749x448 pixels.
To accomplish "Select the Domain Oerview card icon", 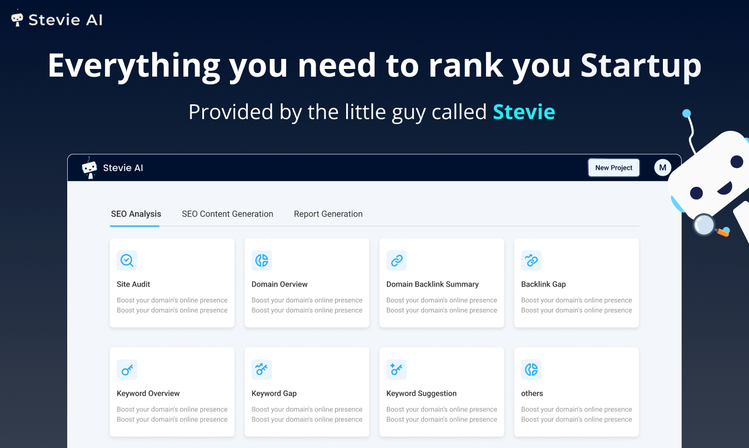I will click(261, 260).
